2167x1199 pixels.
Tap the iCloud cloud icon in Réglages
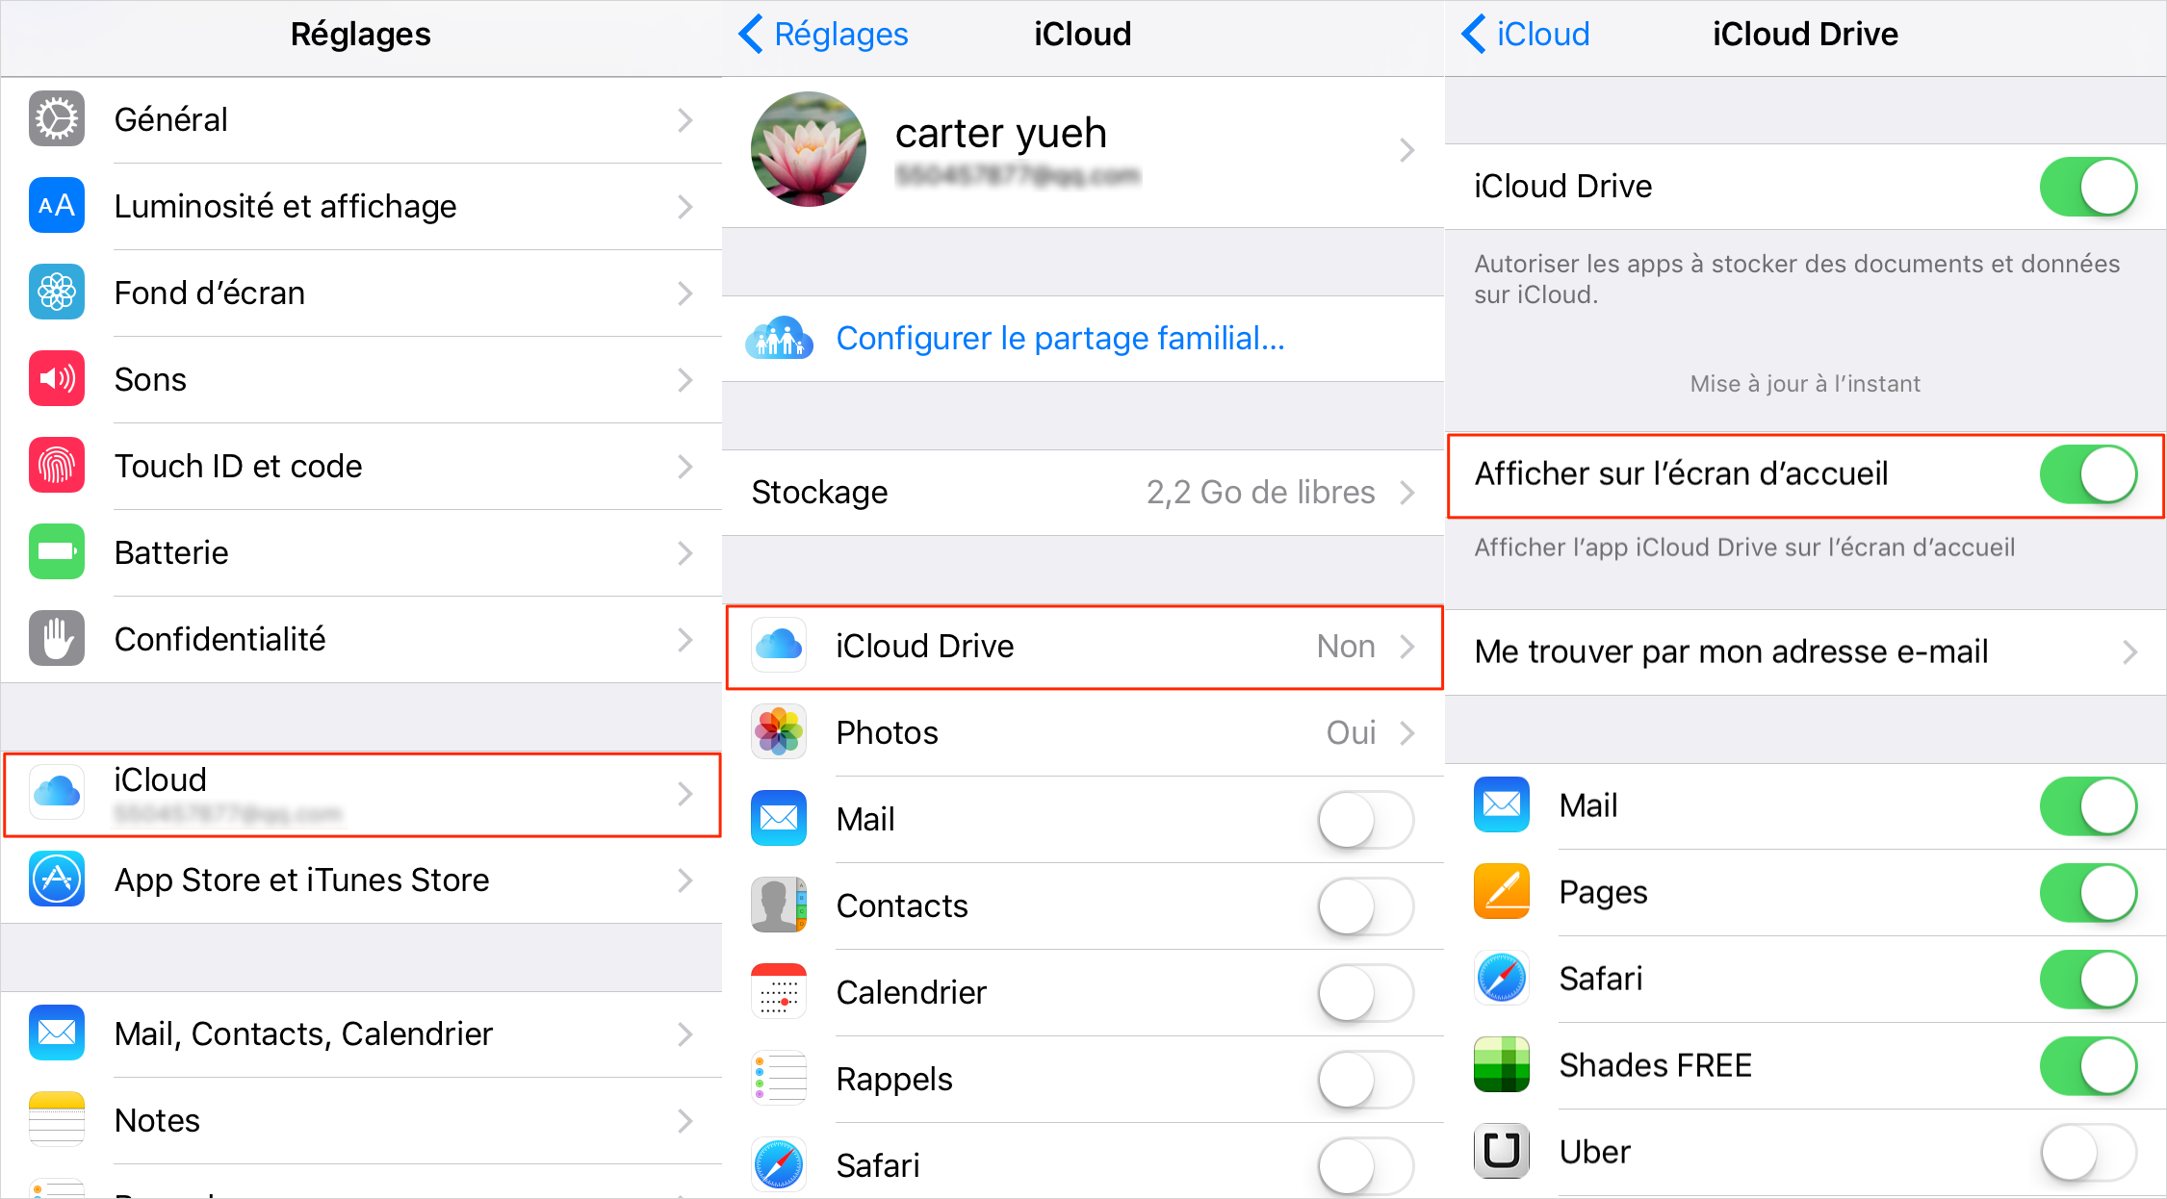click(57, 793)
